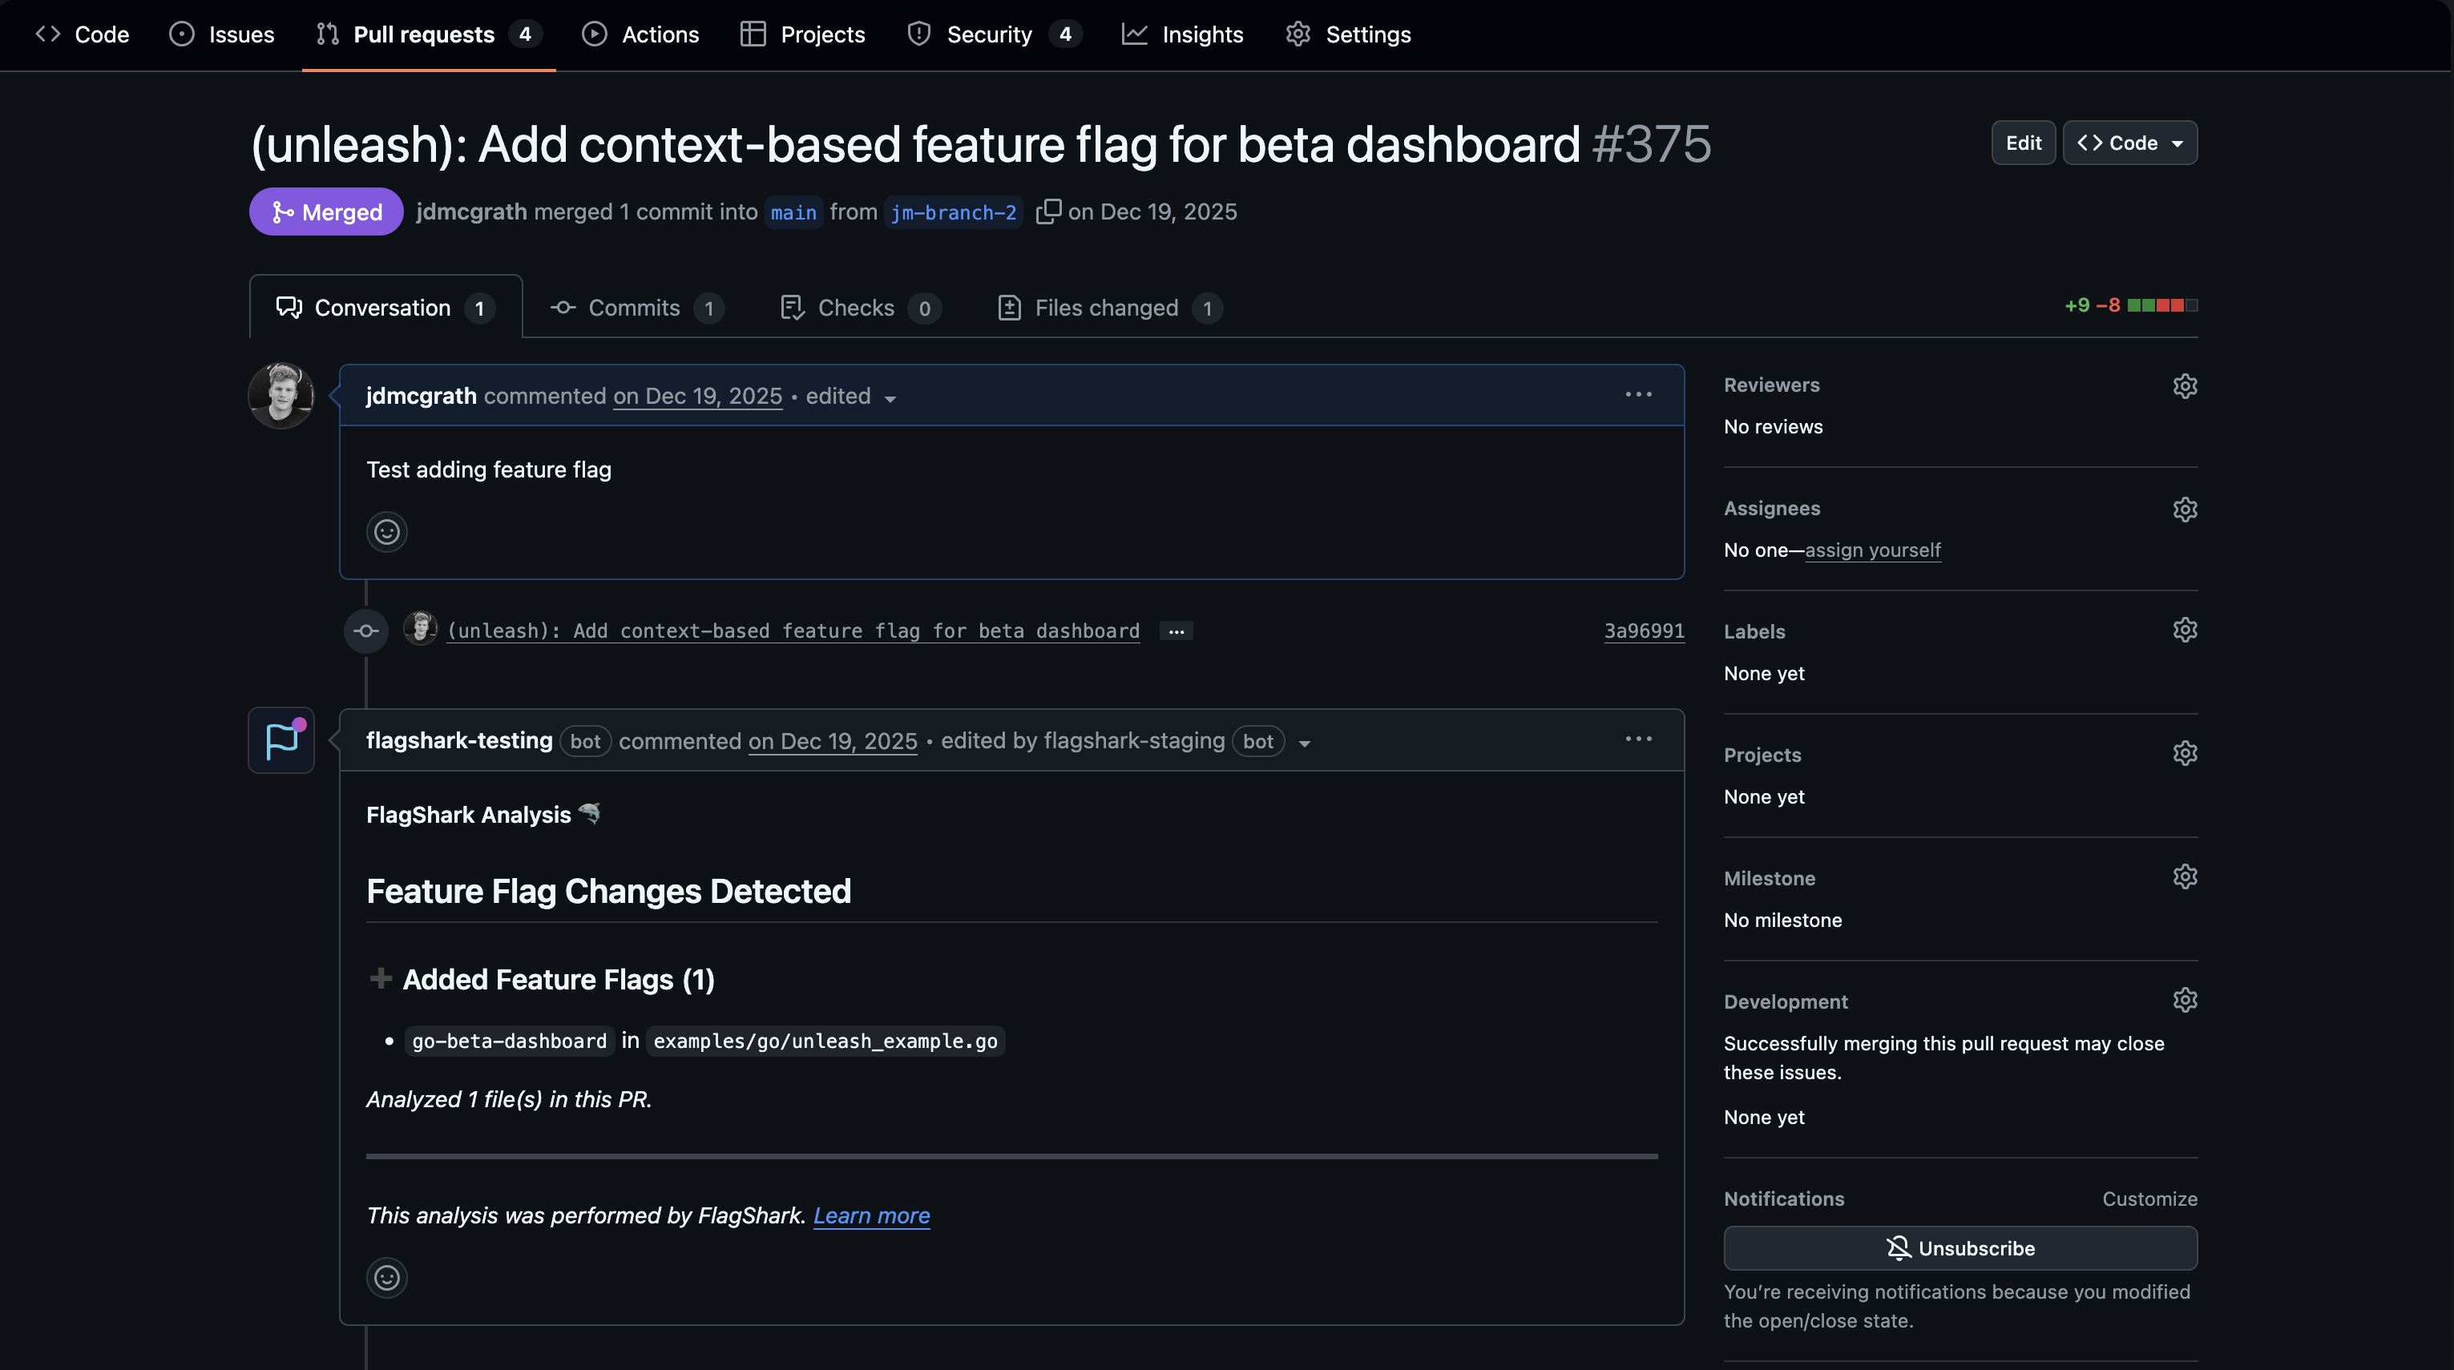The image size is (2454, 1370).
Task: Open emoji reactions on the FlagShark comment
Action: click(387, 1278)
